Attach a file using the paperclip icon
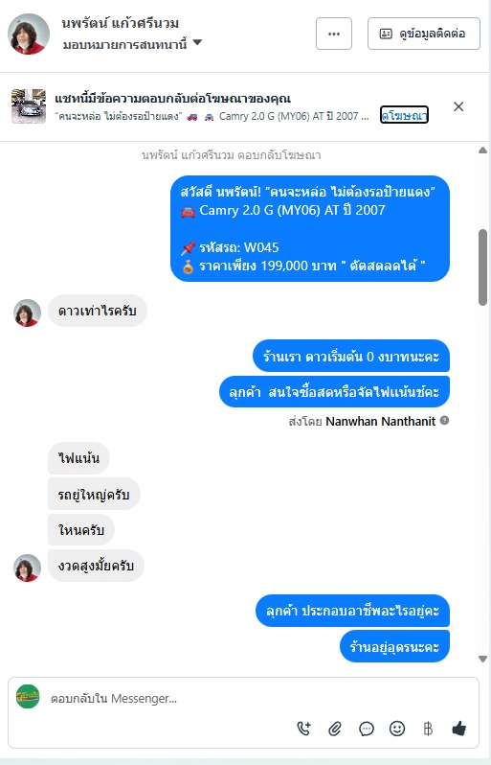 335,729
